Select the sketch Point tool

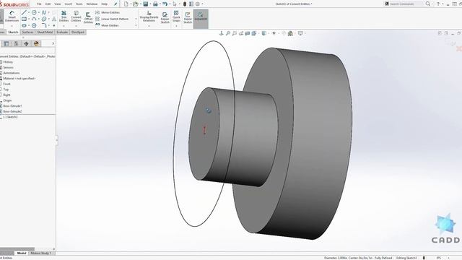pyautogui.click(x=54, y=25)
